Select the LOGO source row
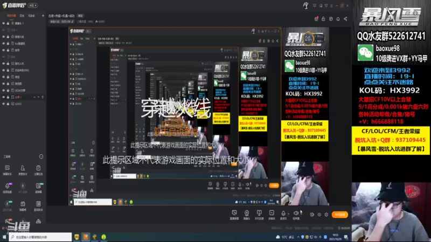431x242 pixels. pyautogui.click(x=23, y=104)
